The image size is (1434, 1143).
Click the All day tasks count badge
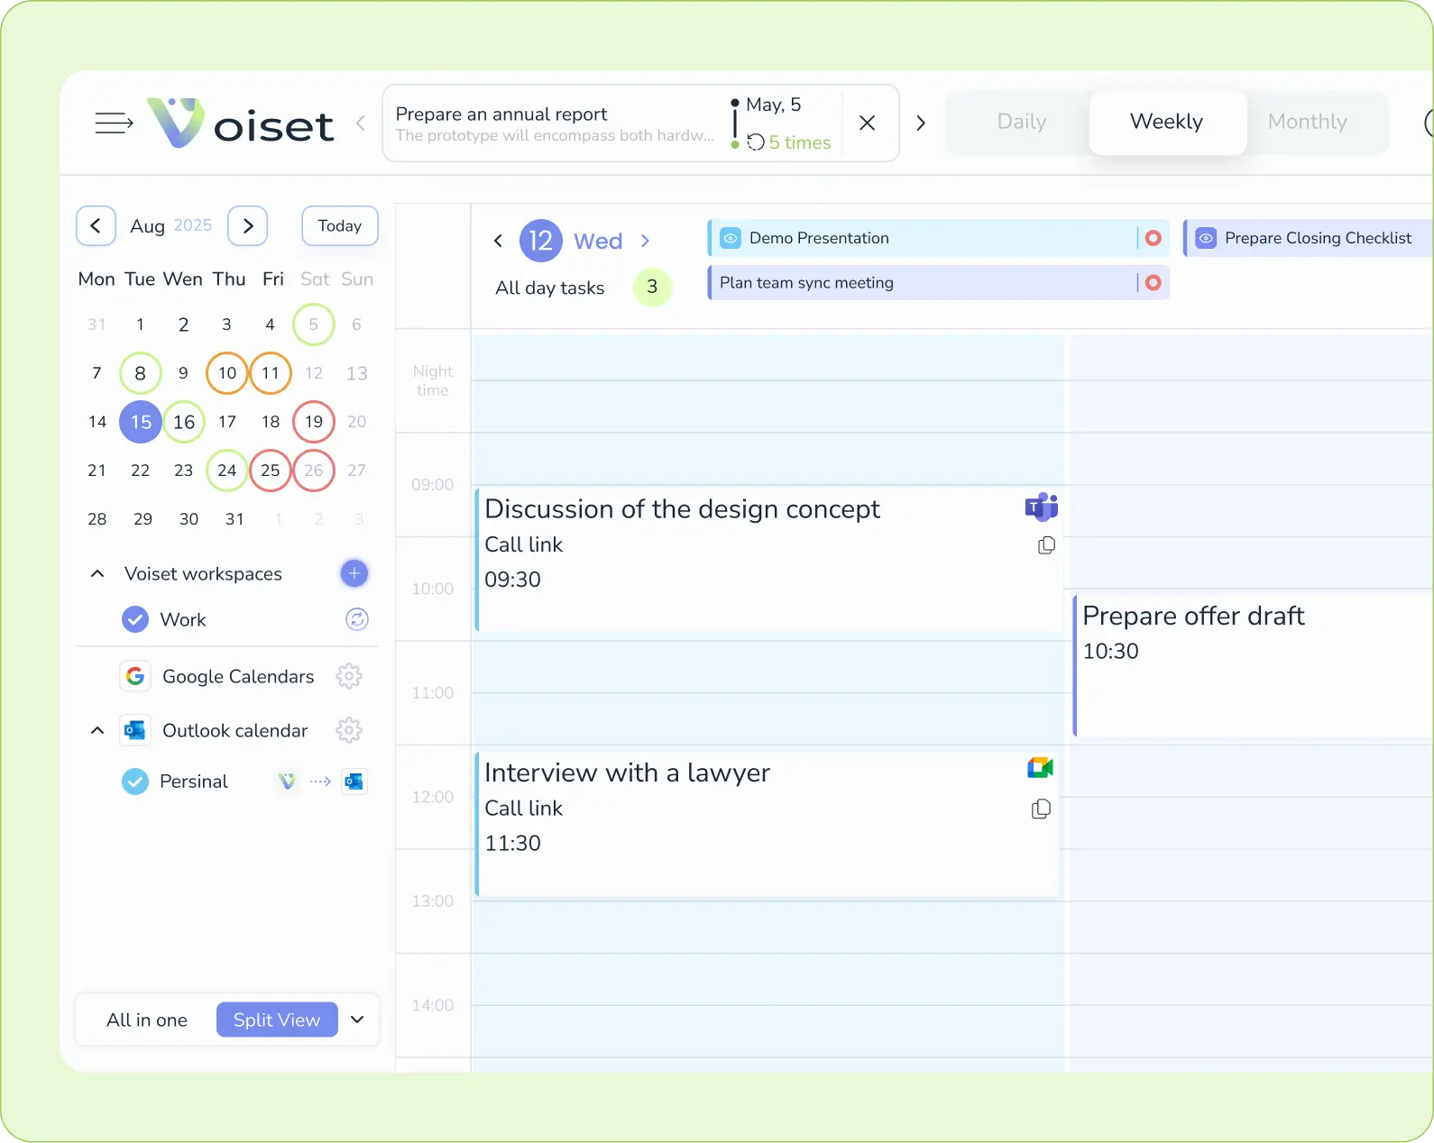coord(652,287)
